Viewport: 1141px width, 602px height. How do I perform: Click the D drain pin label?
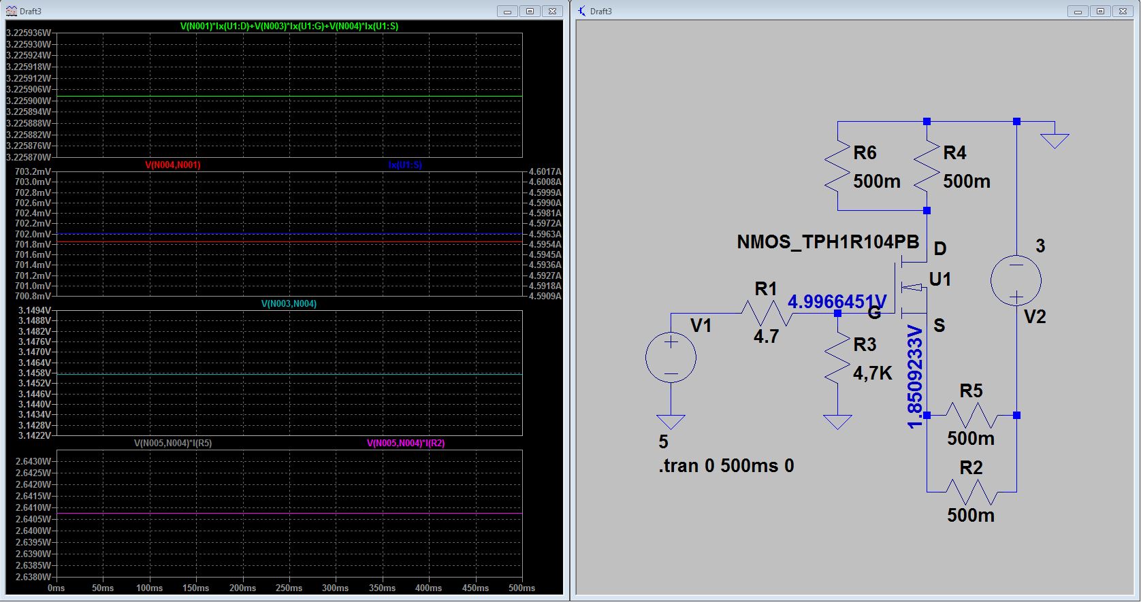[x=940, y=249]
